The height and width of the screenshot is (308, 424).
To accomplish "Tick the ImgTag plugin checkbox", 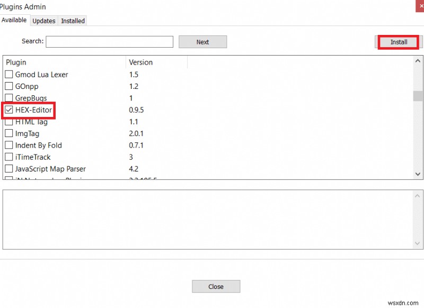I will (x=8, y=133).
